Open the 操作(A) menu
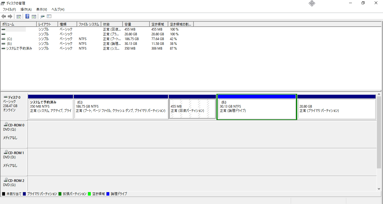 point(26,10)
